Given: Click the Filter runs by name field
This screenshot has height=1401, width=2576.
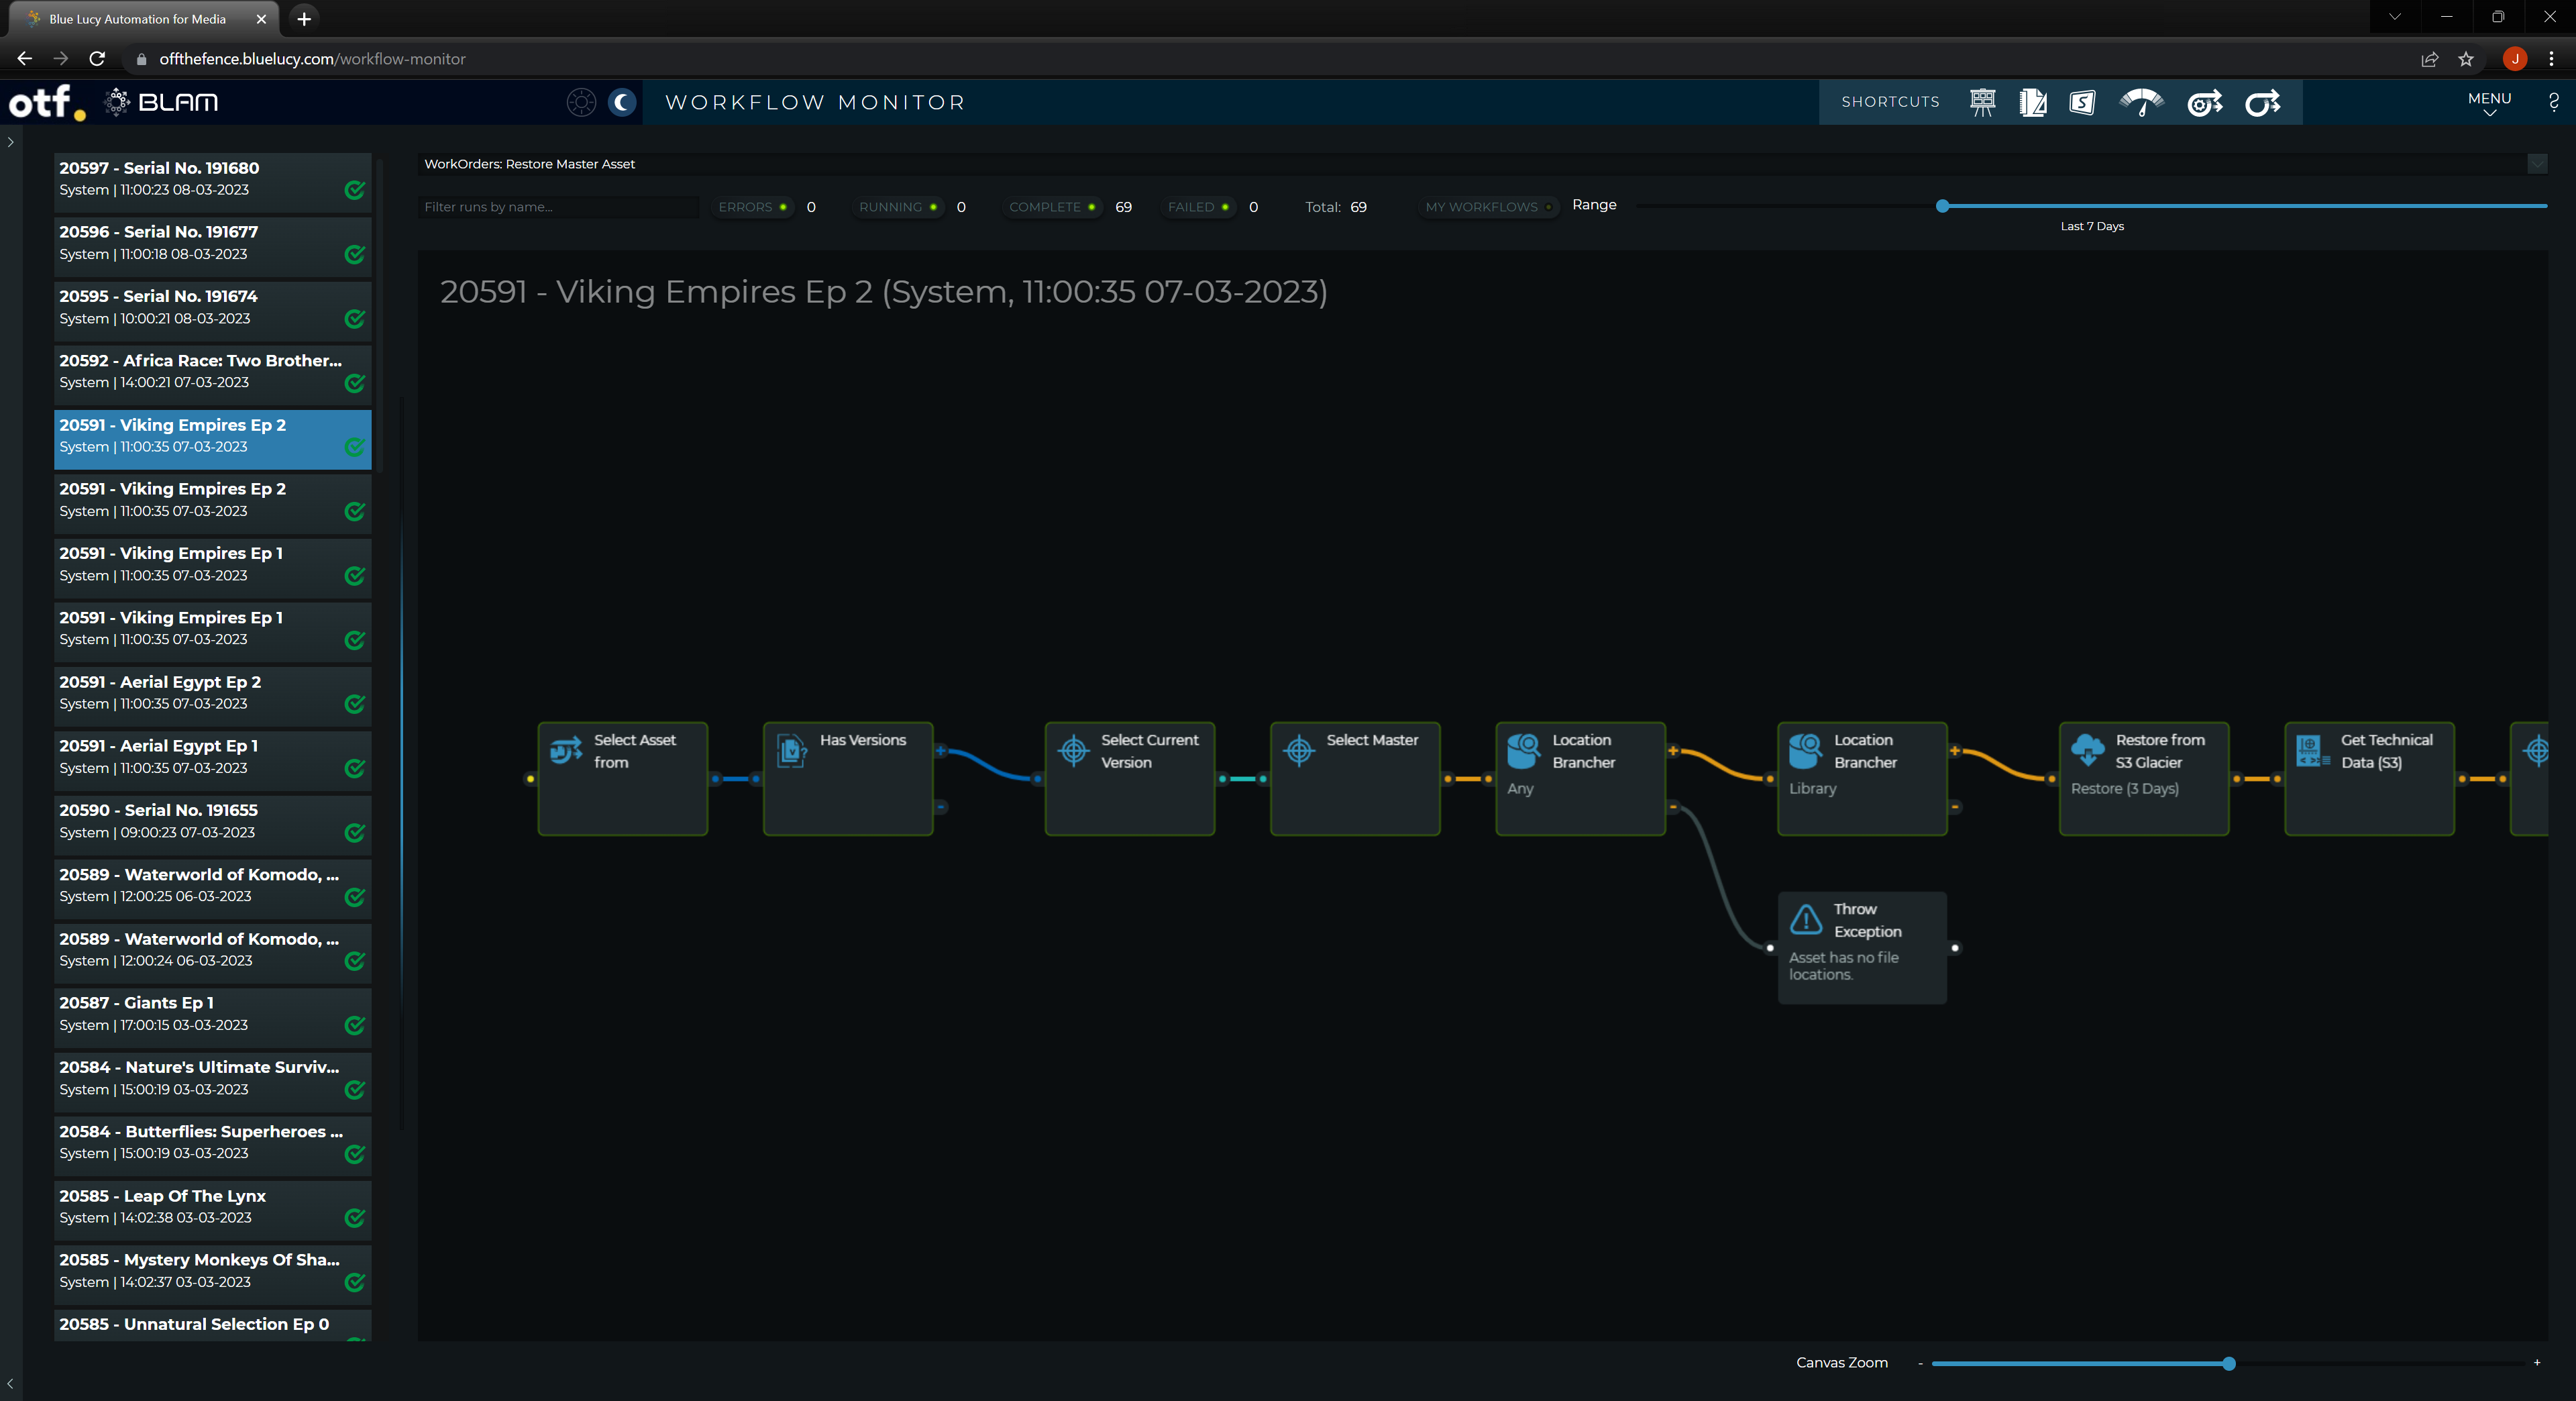Looking at the screenshot, I should 558,207.
